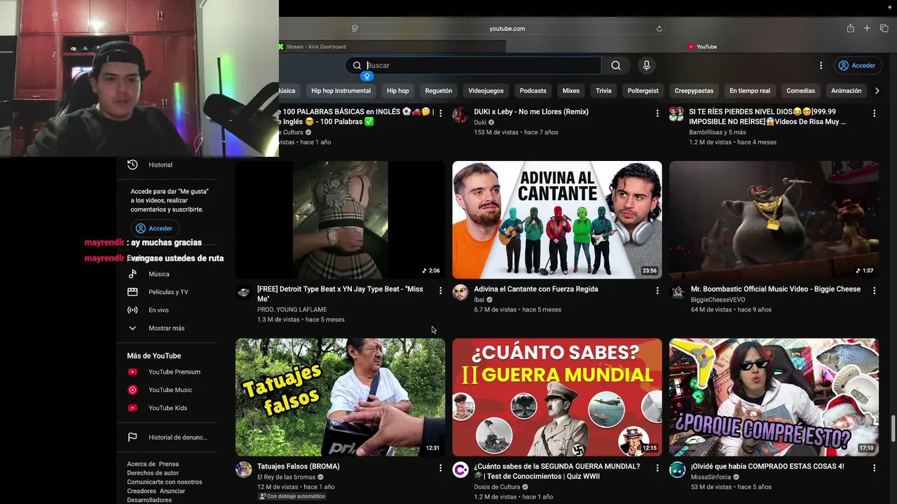Play the Detroit Type Beat Short thumbnail

click(340, 220)
